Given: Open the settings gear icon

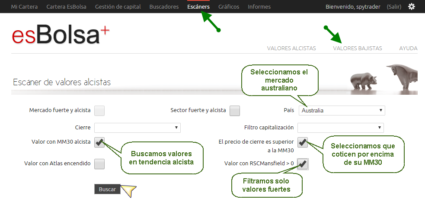Looking at the screenshot, I should coord(412,6).
